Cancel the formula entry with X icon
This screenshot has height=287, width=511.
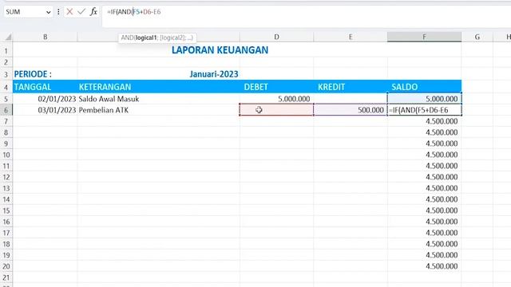tap(69, 12)
